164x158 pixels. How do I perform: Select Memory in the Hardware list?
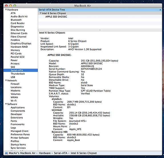15,50
